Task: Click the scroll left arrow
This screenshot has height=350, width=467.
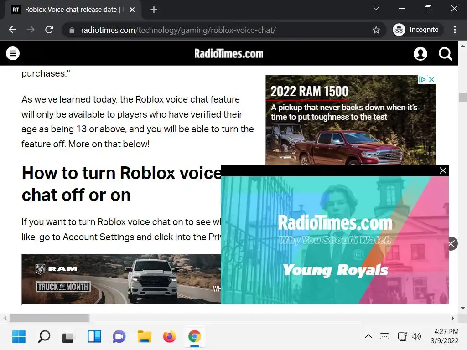Action: (x=5, y=318)
